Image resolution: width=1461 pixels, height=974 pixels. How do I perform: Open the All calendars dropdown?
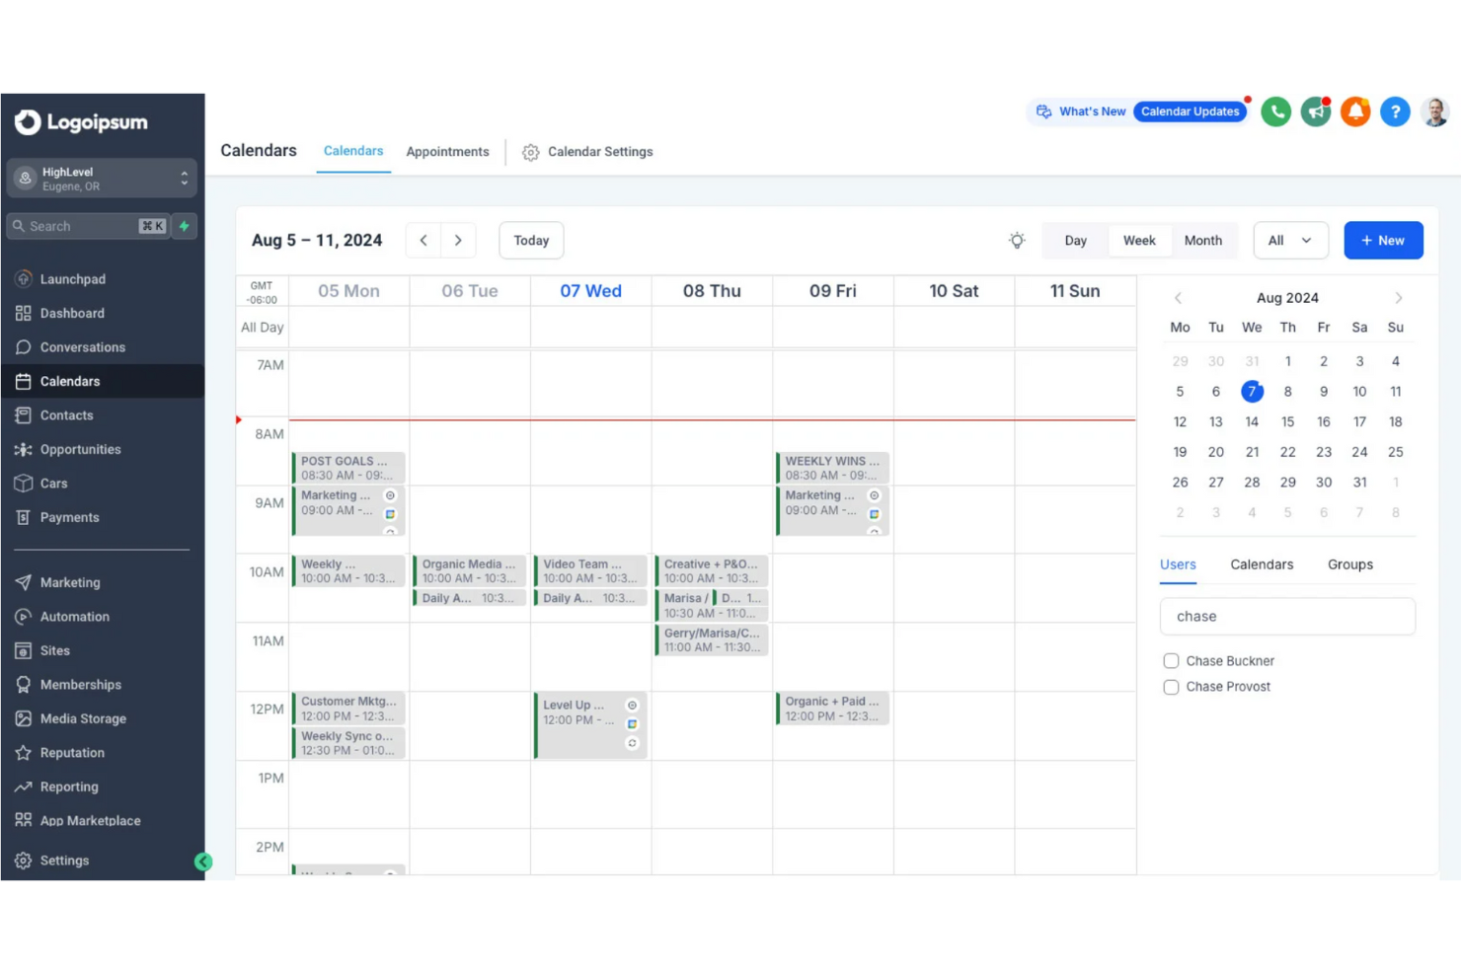(x=1290, y=240)
